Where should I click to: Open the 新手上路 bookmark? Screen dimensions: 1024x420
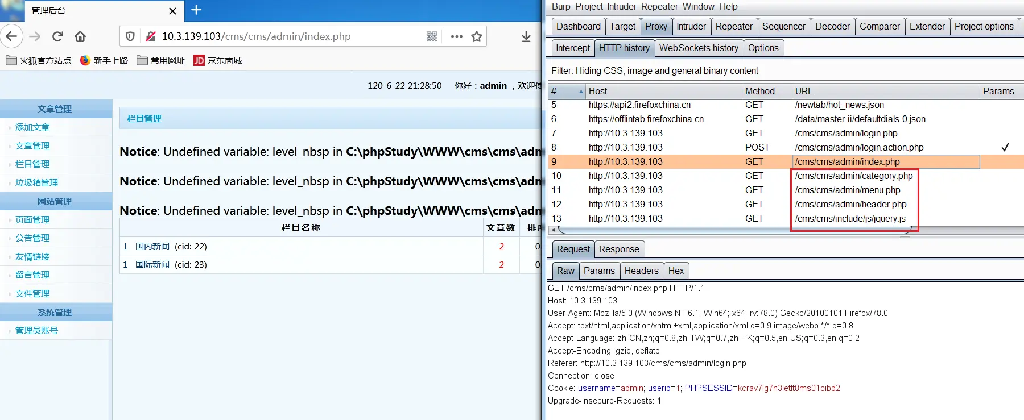104,60
